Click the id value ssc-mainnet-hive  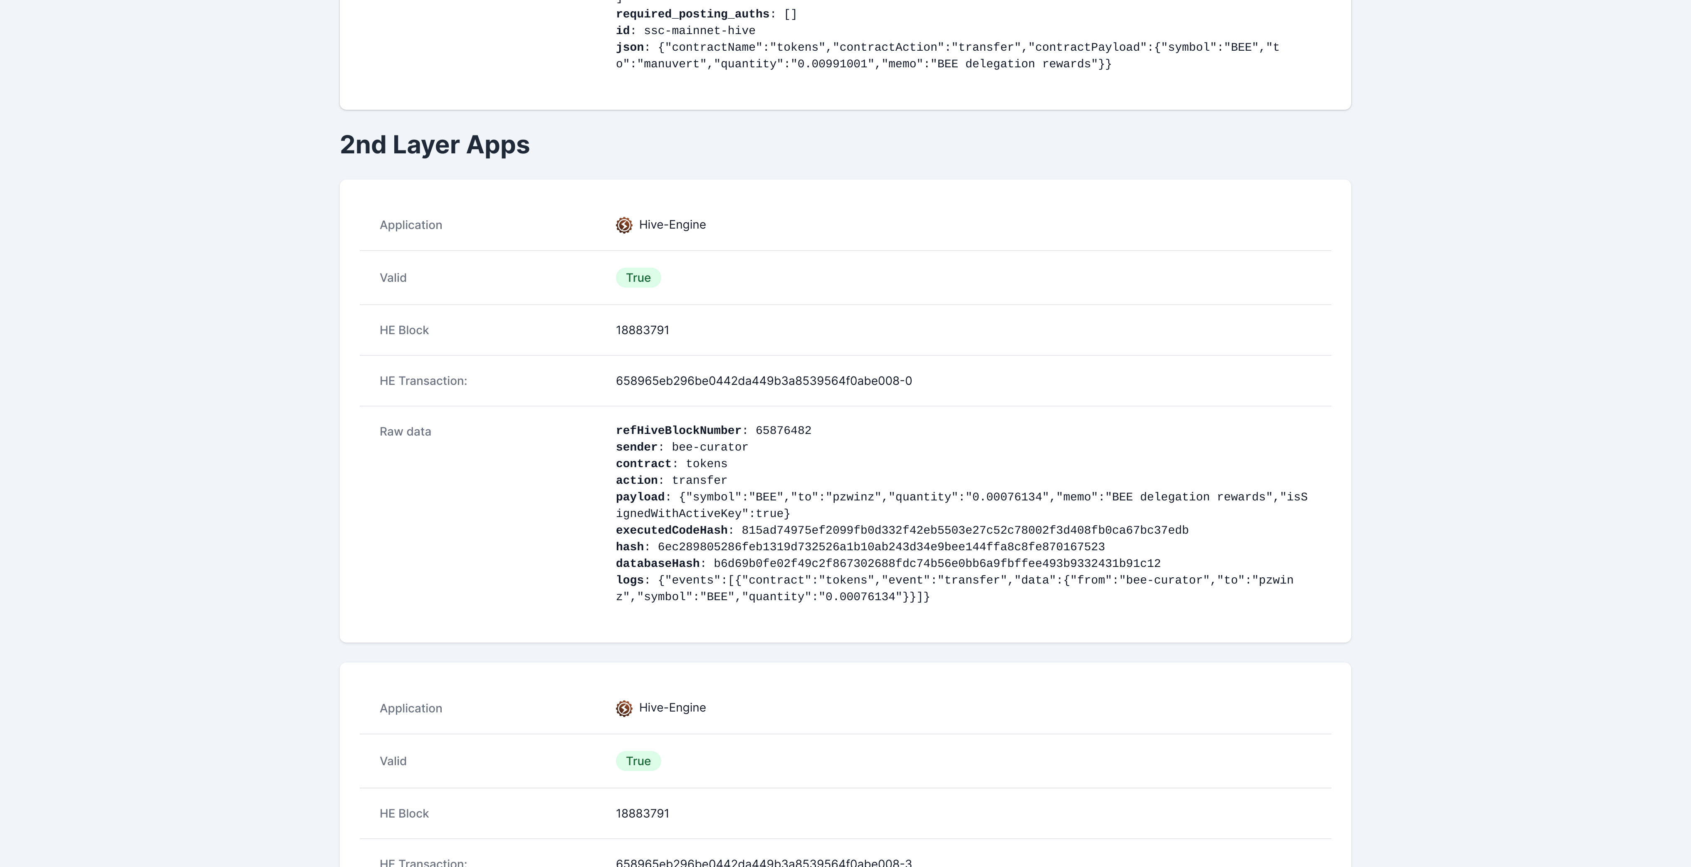[699, 31]
